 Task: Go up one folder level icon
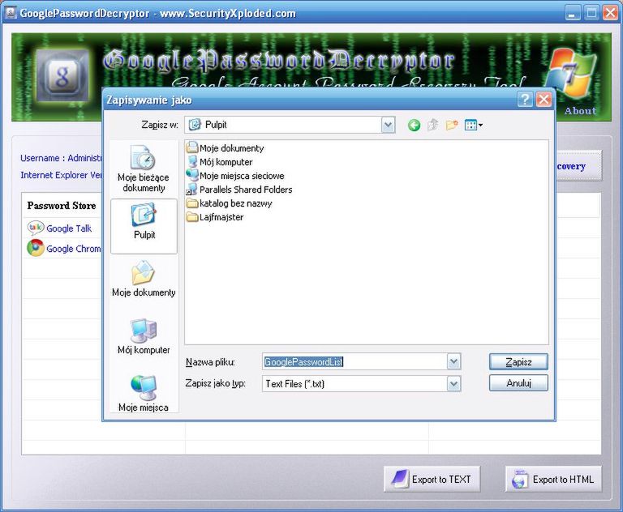pyautogui.click(x=432, y=125)
